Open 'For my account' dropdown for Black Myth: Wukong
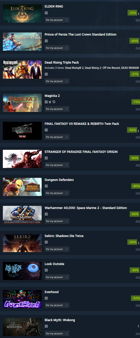 coord(57,334)
